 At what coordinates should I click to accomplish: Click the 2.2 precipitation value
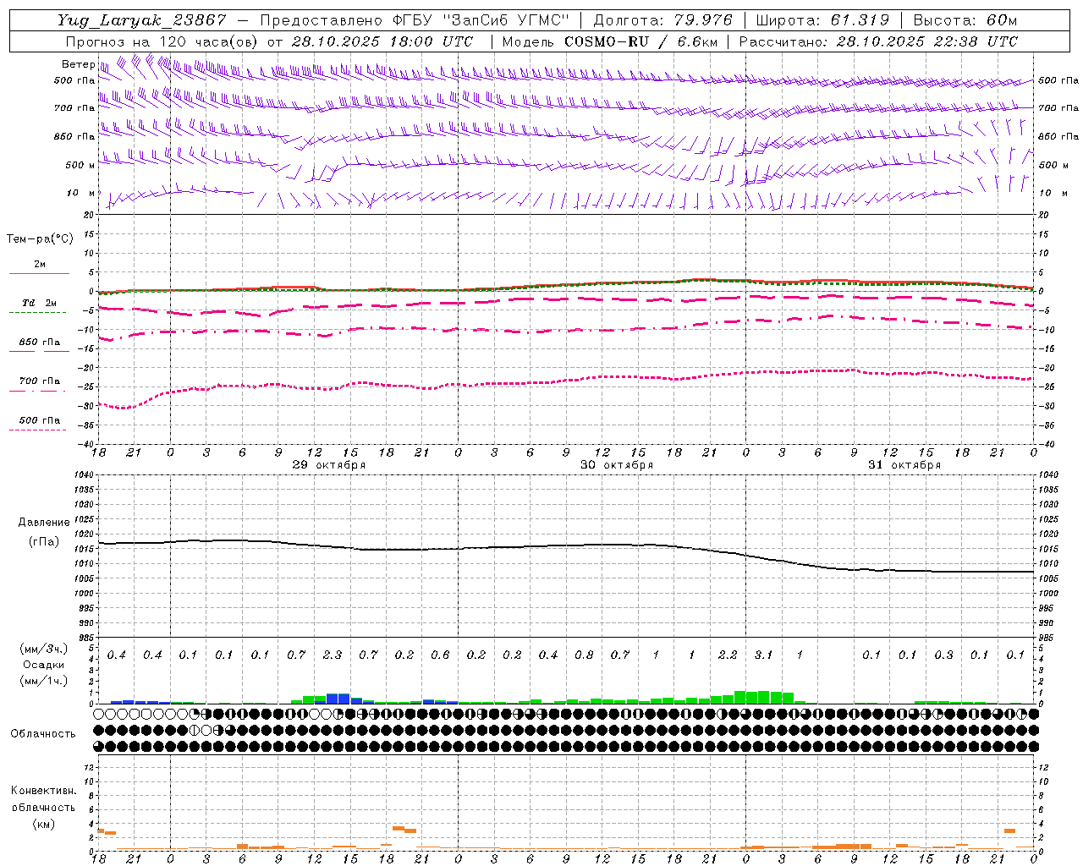point(728,655)
